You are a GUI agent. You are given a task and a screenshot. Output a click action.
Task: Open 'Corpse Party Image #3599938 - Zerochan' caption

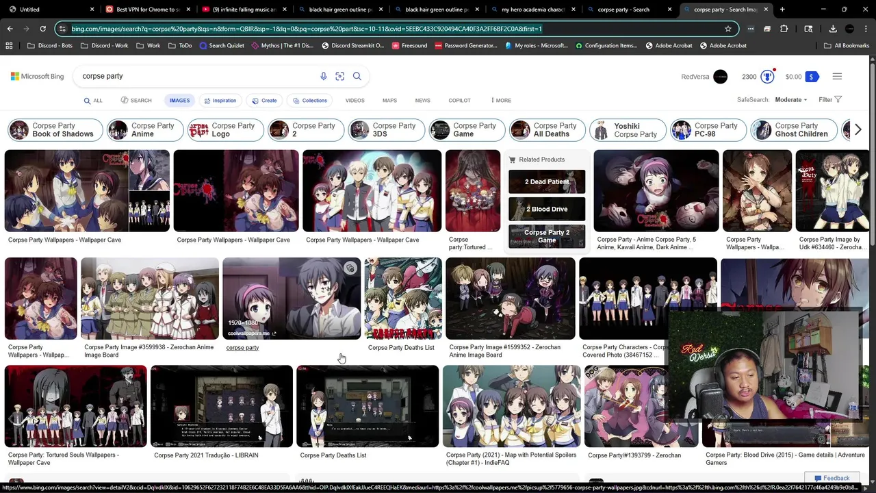[x=149, y=351]
